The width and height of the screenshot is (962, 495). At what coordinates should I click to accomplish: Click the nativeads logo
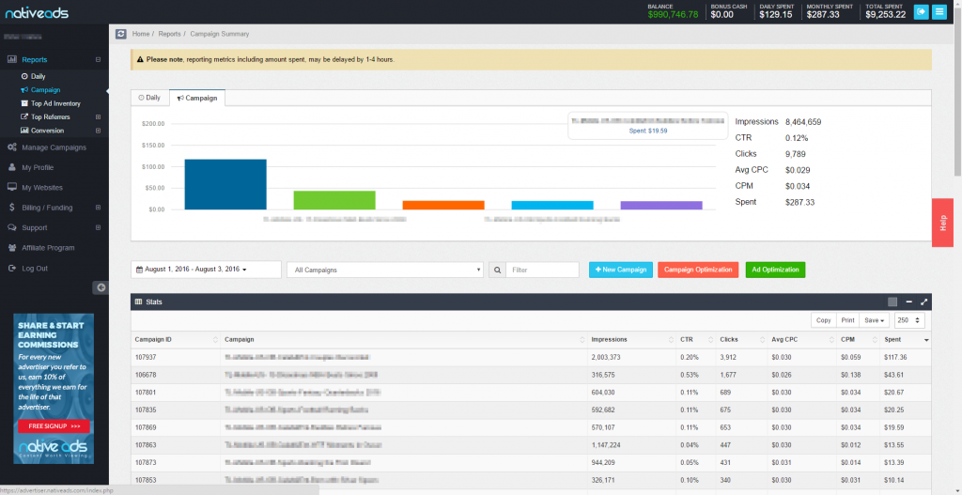pos(37,12)
